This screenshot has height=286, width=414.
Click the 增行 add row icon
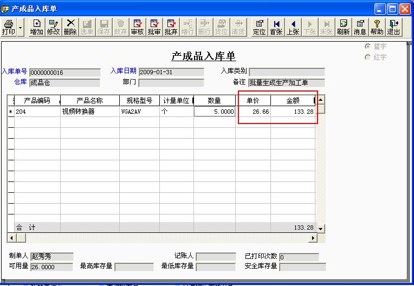[187, 27]
